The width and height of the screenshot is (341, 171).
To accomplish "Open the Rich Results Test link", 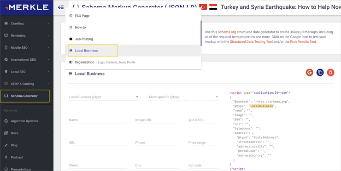I will [303, 42].
